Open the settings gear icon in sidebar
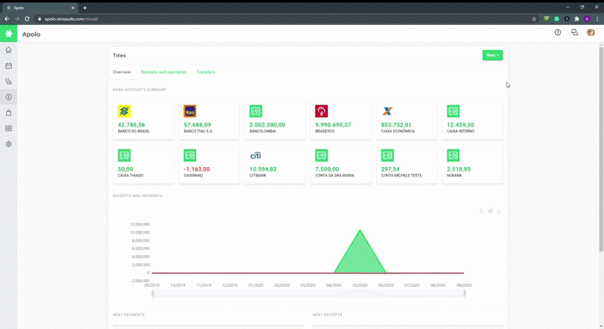The width and height of the screenshot is (604, 329). point(9,144)
